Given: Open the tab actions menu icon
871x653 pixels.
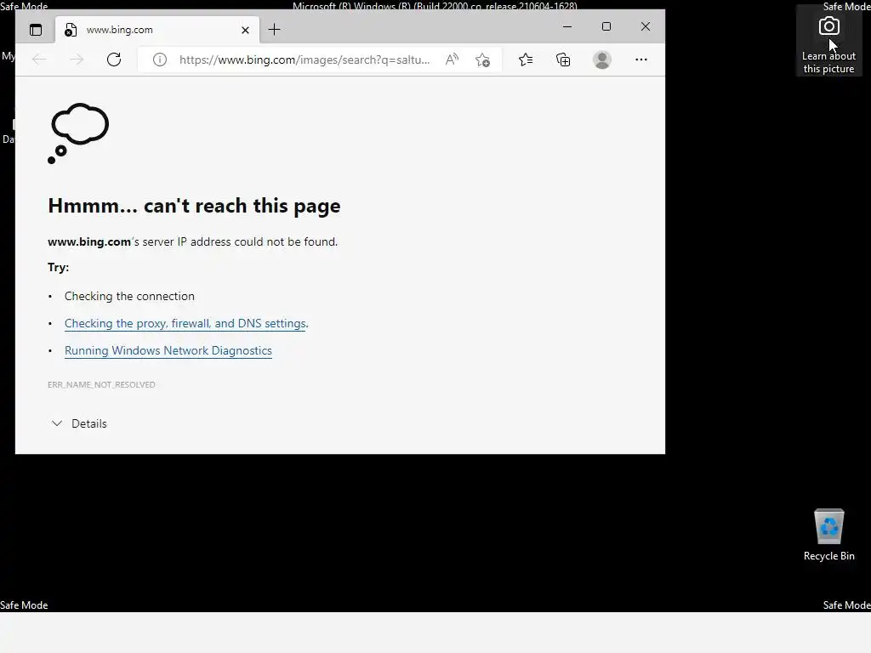Looking at the screenshot, I should [x=36, y=30].
